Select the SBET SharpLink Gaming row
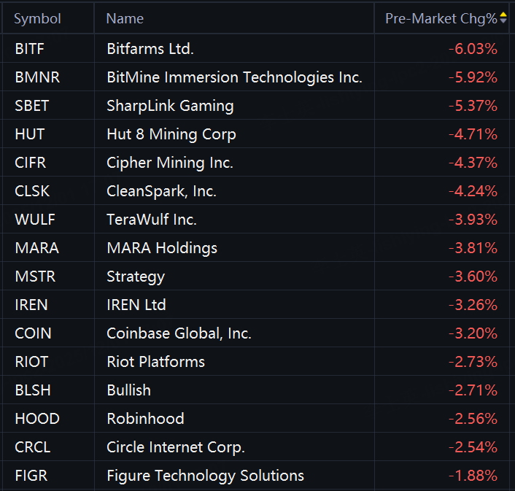The image size is (515, 491). click(170, 106)
